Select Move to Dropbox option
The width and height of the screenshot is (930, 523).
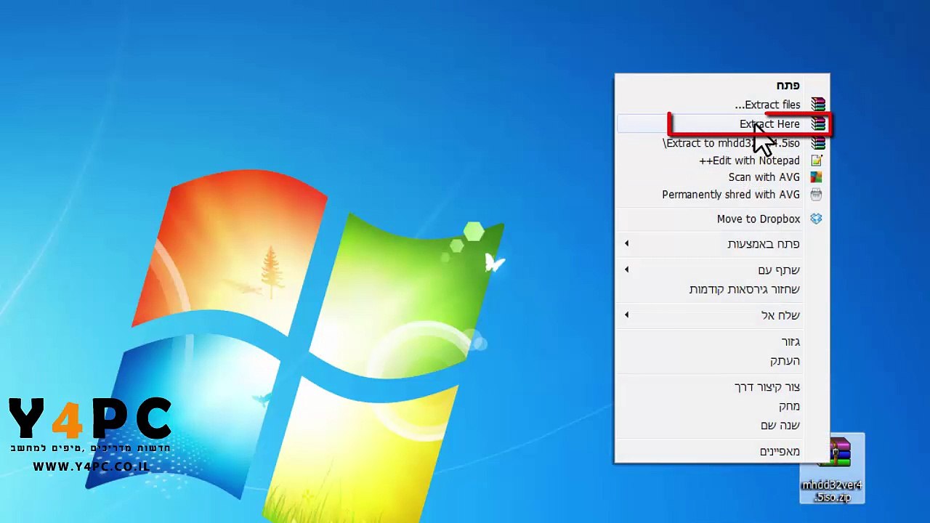click(x=722, y=219)
